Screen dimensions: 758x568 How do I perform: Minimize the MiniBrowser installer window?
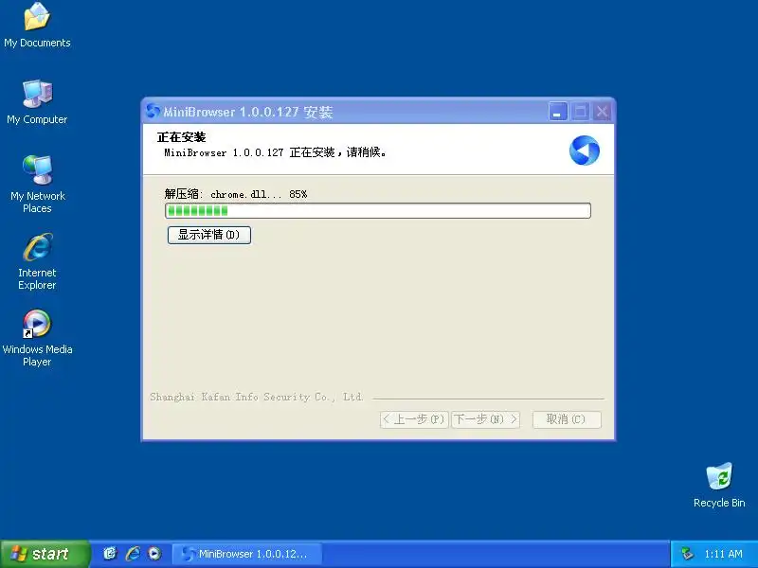[558, 112]
